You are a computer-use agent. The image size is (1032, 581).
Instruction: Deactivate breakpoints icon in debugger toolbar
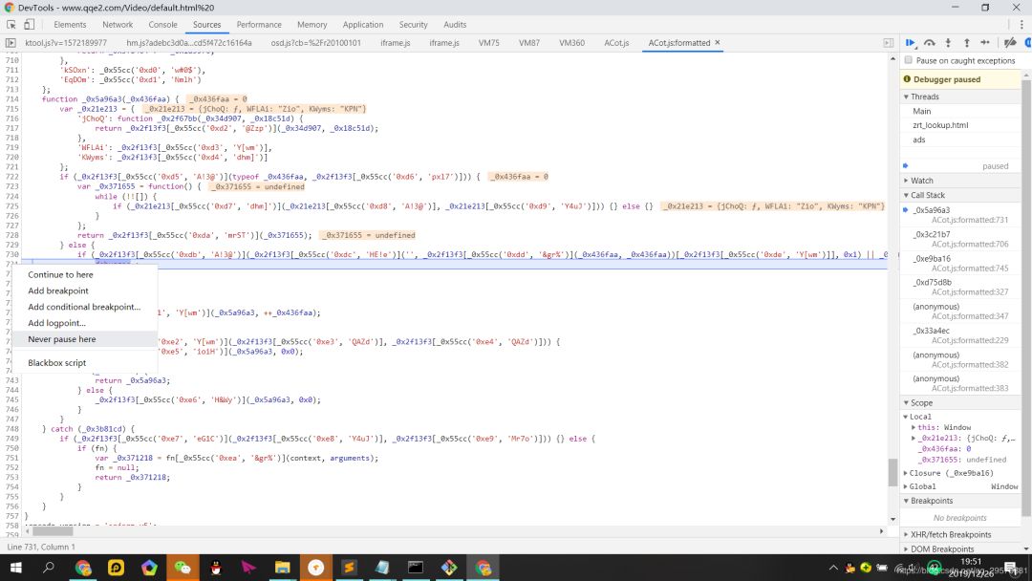[x=1009, y=43]
